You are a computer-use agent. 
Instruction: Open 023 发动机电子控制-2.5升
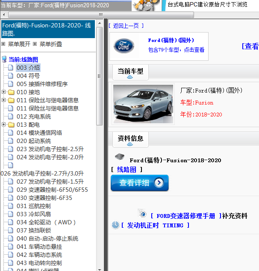pyautogui.click(x=50, y=149)
